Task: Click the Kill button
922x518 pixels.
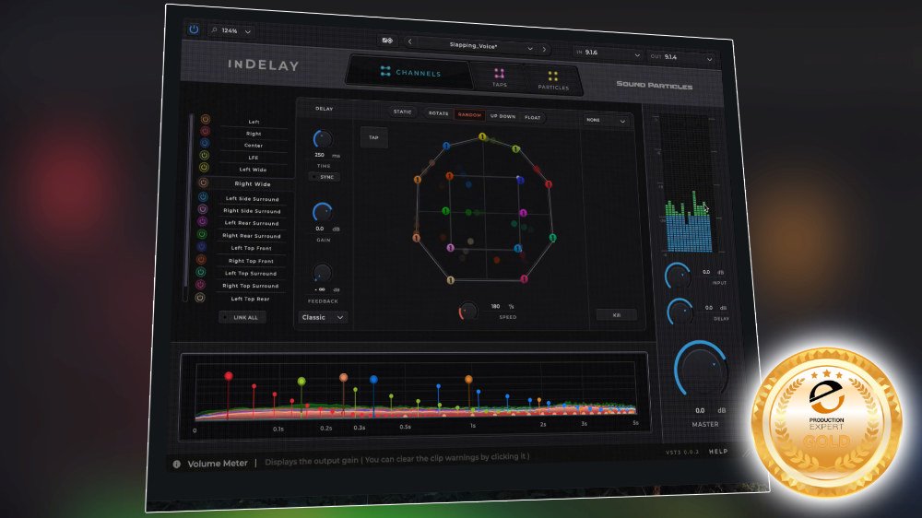Action: [616, 315]
